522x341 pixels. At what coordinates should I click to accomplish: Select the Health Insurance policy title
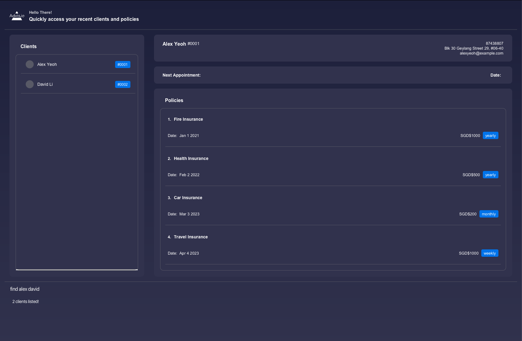(x=191, y=158)
